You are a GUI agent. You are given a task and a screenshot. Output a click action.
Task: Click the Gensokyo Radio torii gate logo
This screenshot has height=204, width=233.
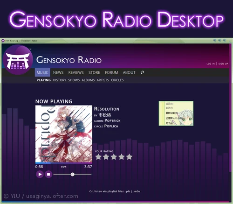point(18,60)
